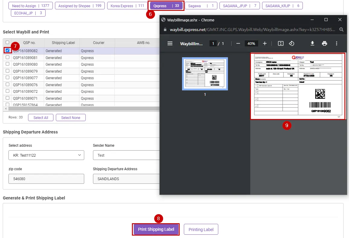Viewport: 349px width, 238px height.
Task: Expand the Select address dropdown
Action: coord(46,155)
